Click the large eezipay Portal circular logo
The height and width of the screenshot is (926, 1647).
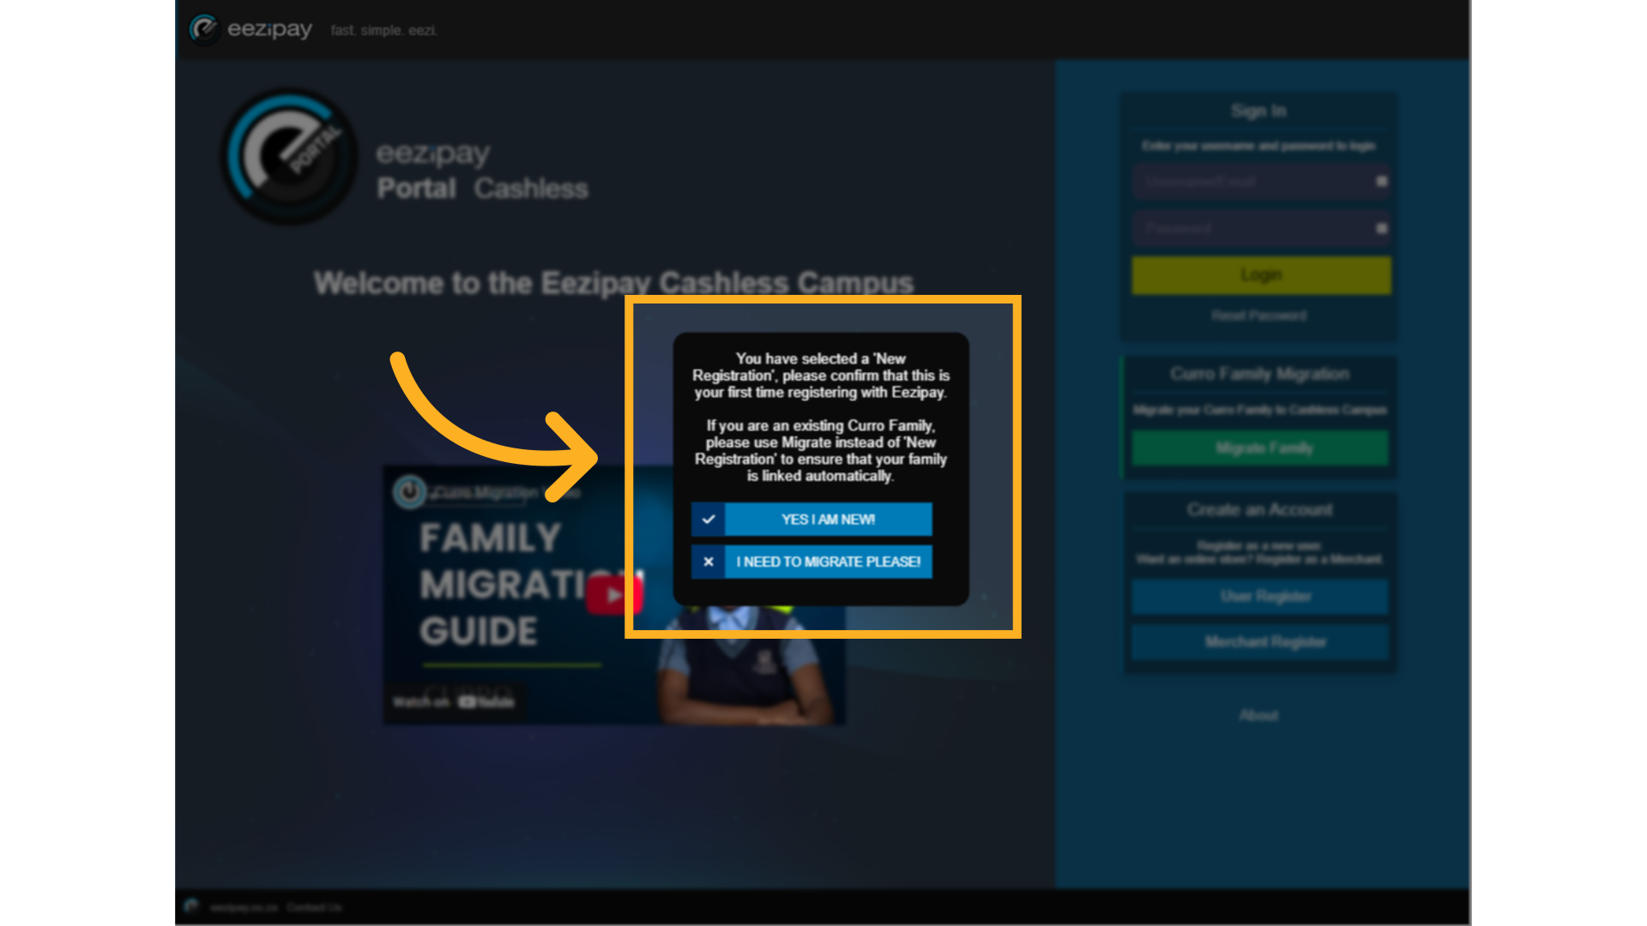(x=290, y=157)
